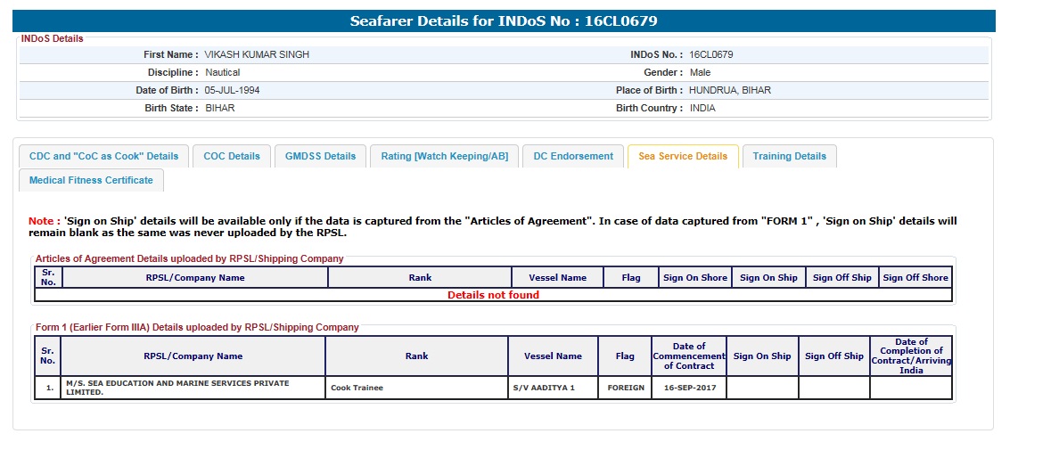Click the Sign Off Shore column header

(x=915, y=278)
